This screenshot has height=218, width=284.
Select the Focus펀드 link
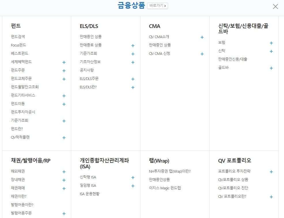click(18, 45)
